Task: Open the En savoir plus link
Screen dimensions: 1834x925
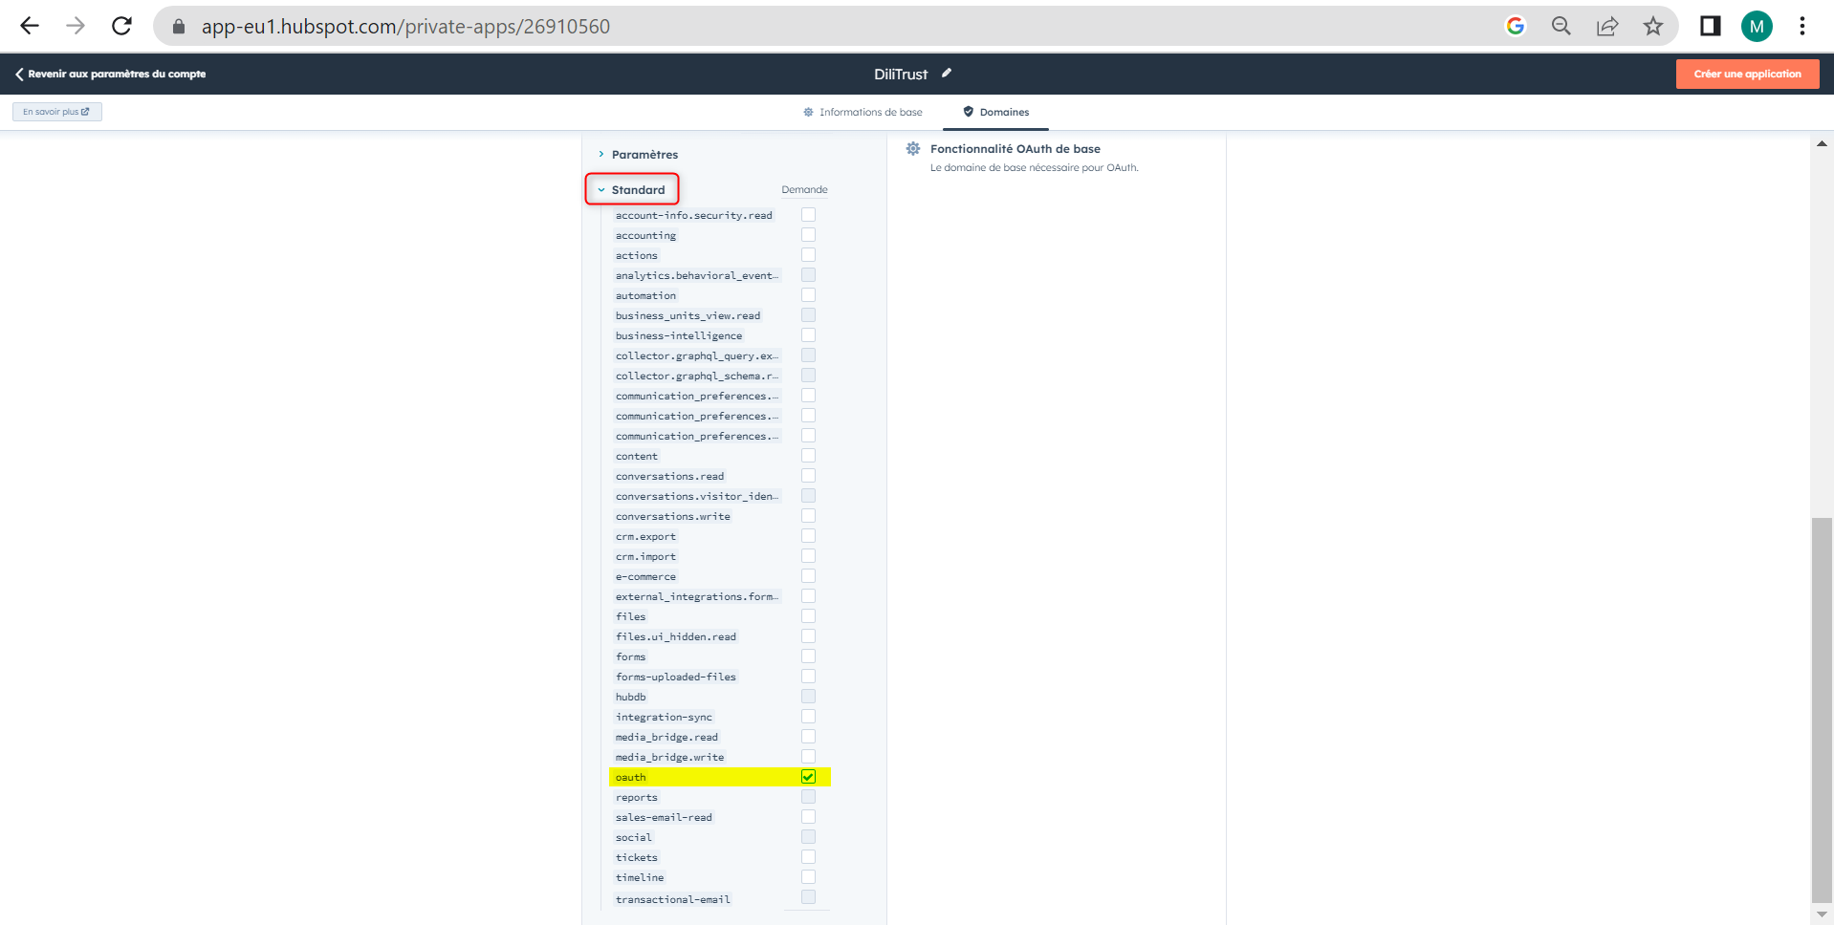Action: click(x=57, y=112)
